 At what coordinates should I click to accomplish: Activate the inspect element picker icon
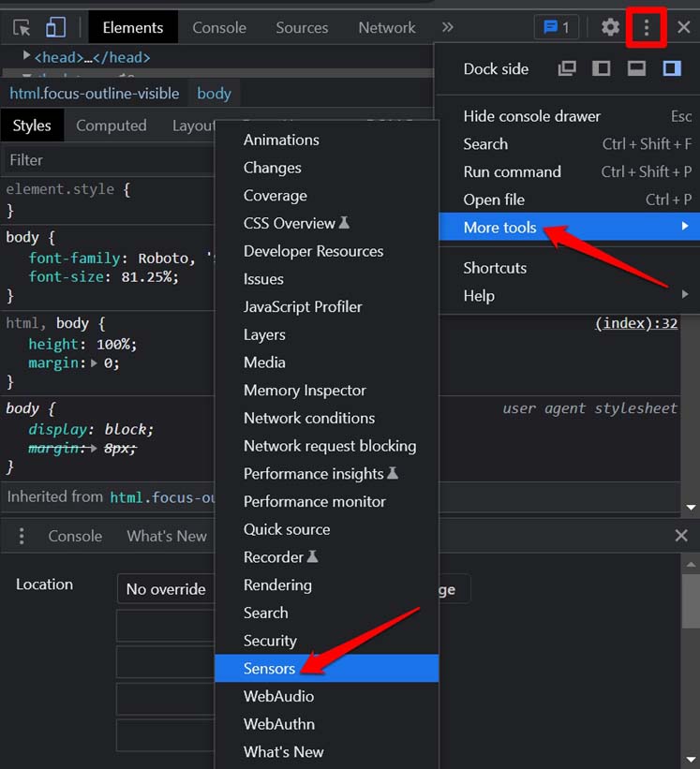click(x=22, y=27)
